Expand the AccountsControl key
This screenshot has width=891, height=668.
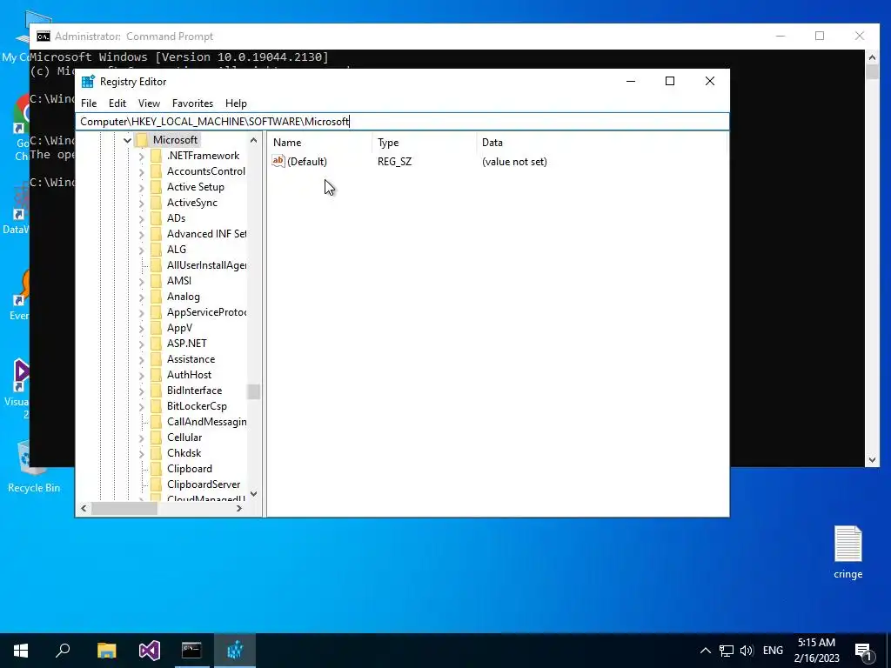142,171
